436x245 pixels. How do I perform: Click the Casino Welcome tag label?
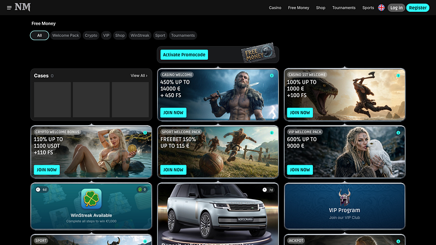pyautogui.click(x=177, y=75)
